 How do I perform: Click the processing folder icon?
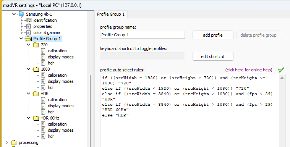pos(14,142)
